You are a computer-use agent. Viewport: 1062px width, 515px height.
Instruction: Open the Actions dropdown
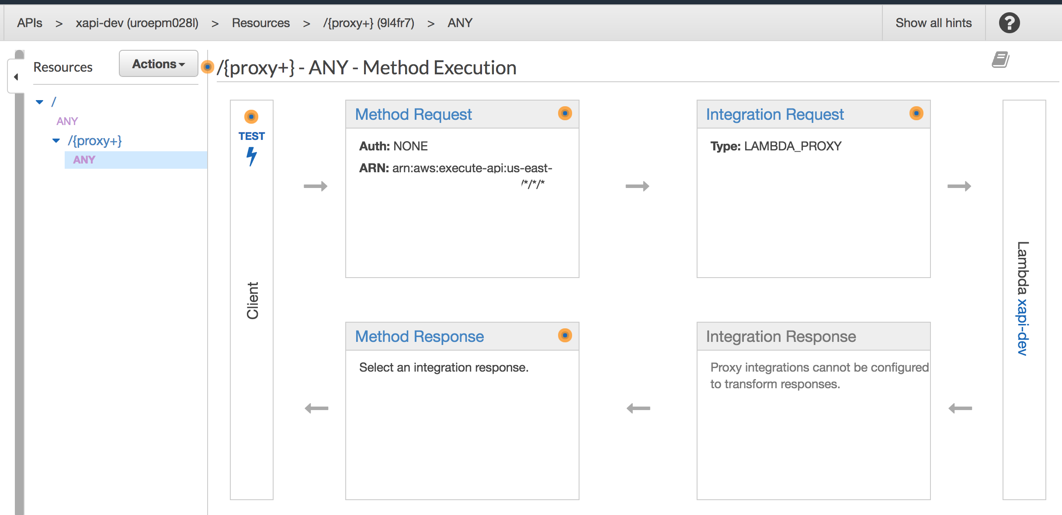pyautogui.click(x=158, y=63)
